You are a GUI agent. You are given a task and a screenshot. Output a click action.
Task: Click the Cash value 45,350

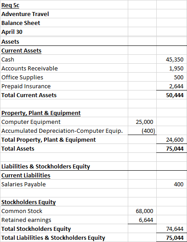click(x=175, y=60)
